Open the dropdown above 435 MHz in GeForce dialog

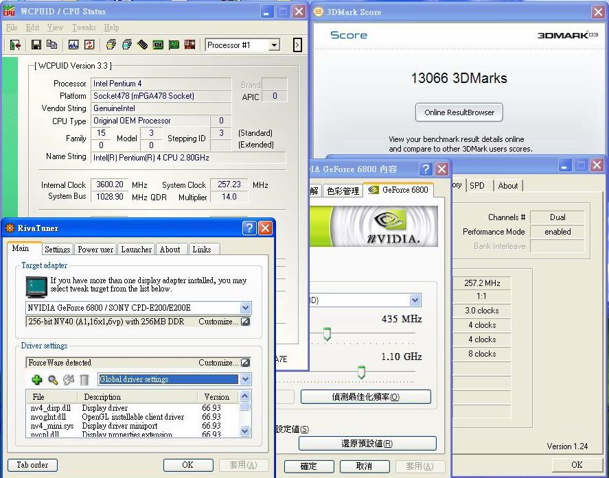point(415,300)
